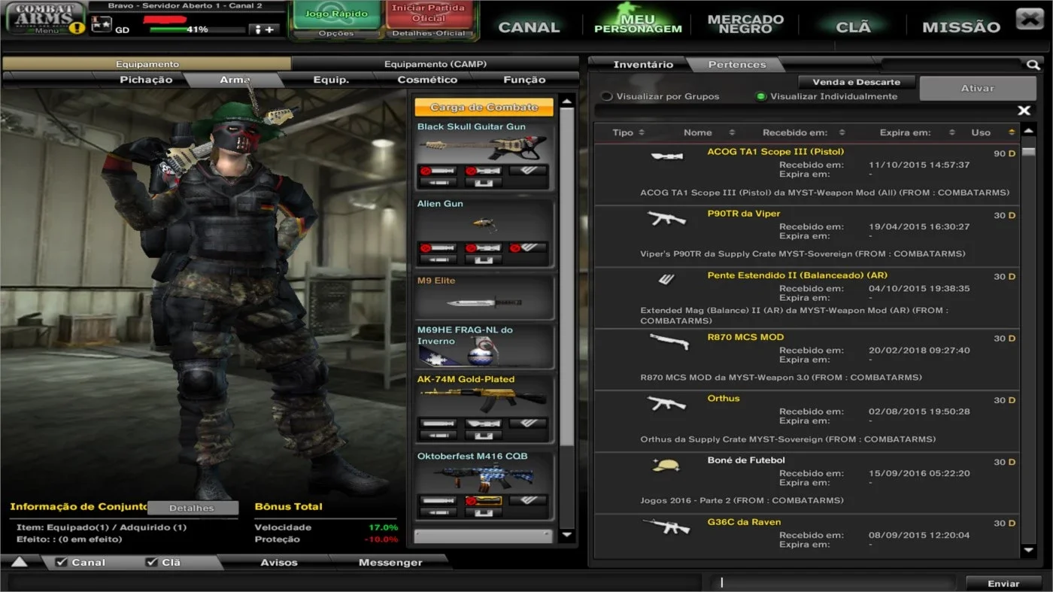The height and width of the screenshot is (592, 1053).
Task: Click loadout list scroll down arrow
Action: (567, 536)
